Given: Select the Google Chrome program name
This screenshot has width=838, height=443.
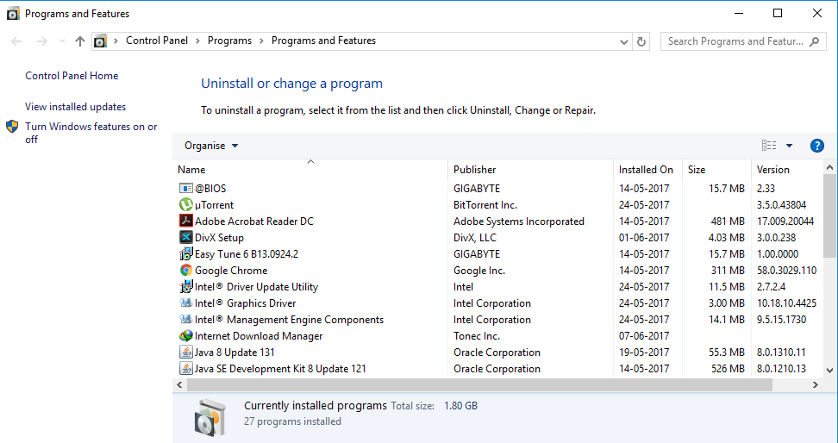Looking at the screenshot, I should (231, 271).
